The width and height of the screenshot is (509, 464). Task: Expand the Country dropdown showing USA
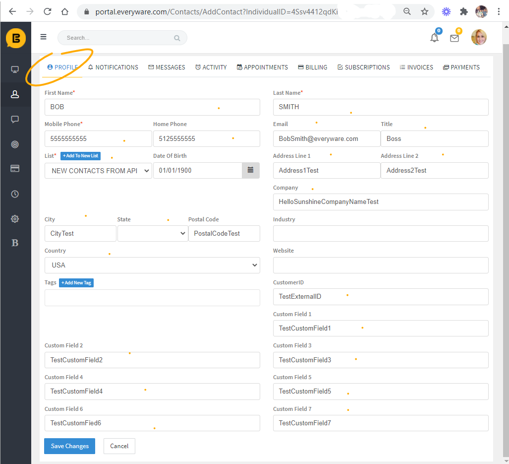pyautogui.click(x=152, y=265)
